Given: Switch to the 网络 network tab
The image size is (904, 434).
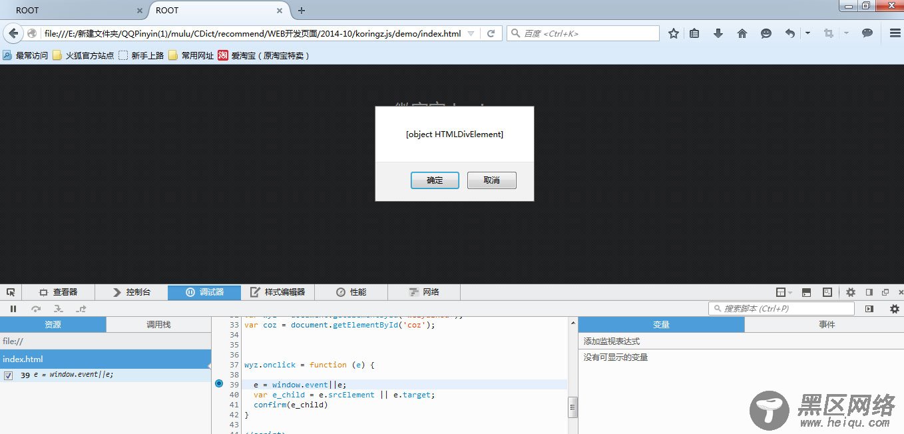Looking at the screenshot, I should tap(424, 292).
